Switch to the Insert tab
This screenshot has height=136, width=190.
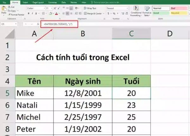coord(25,2)
